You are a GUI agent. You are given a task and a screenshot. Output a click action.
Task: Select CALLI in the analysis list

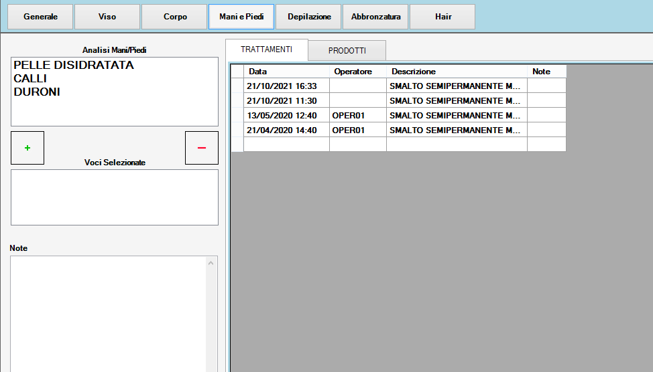pyautogui.click(x=30, y=79)
